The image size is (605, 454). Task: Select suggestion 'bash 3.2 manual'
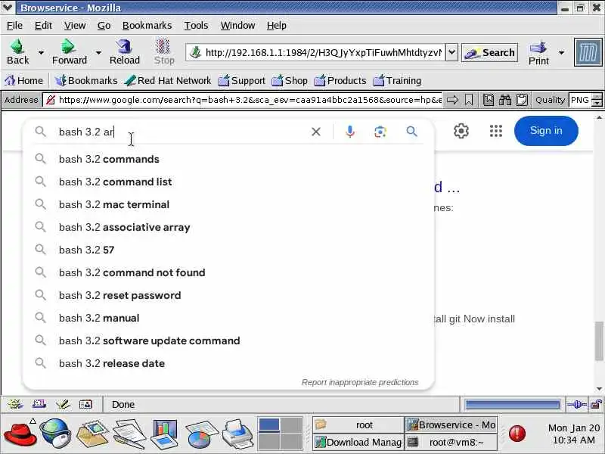coord(228,318)
